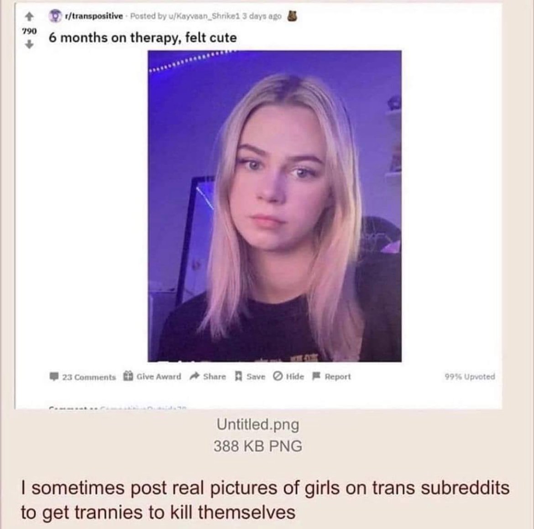Image resolution: width=534 pixels, height=529 pixels.
Task: Click the bear award badge after the timestamp
Action: pos(293,16)
